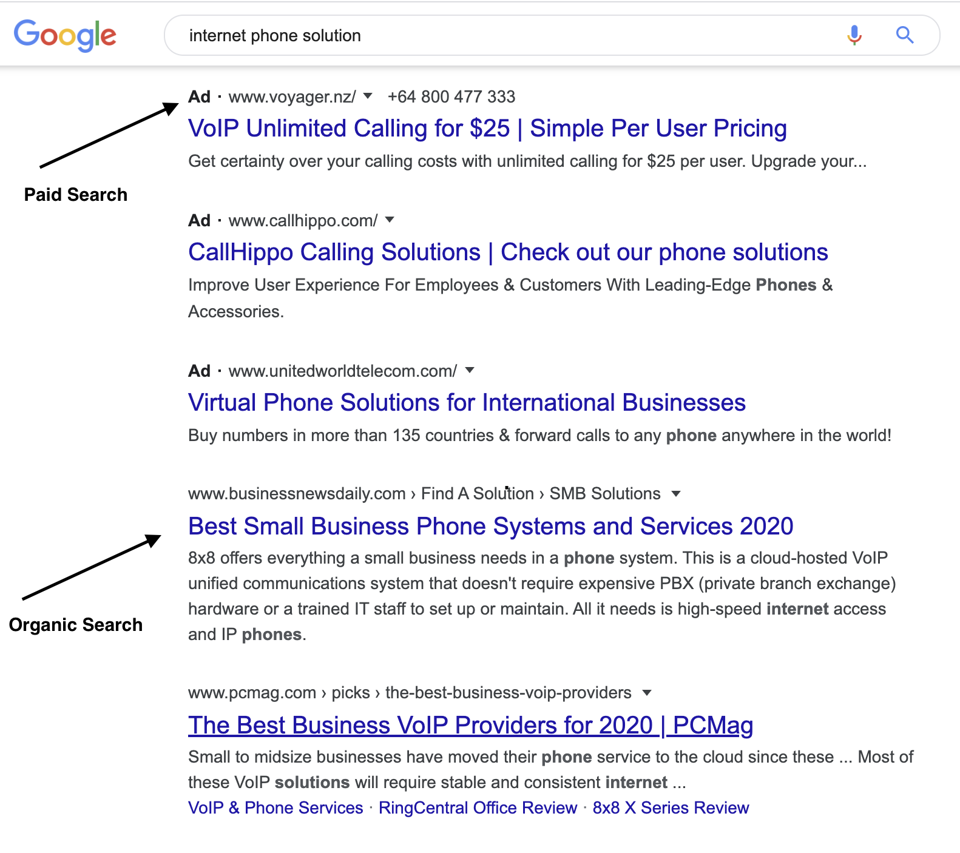Click the magnifying glass search icon
960x853 pixels.
click(x=905, y=35)
